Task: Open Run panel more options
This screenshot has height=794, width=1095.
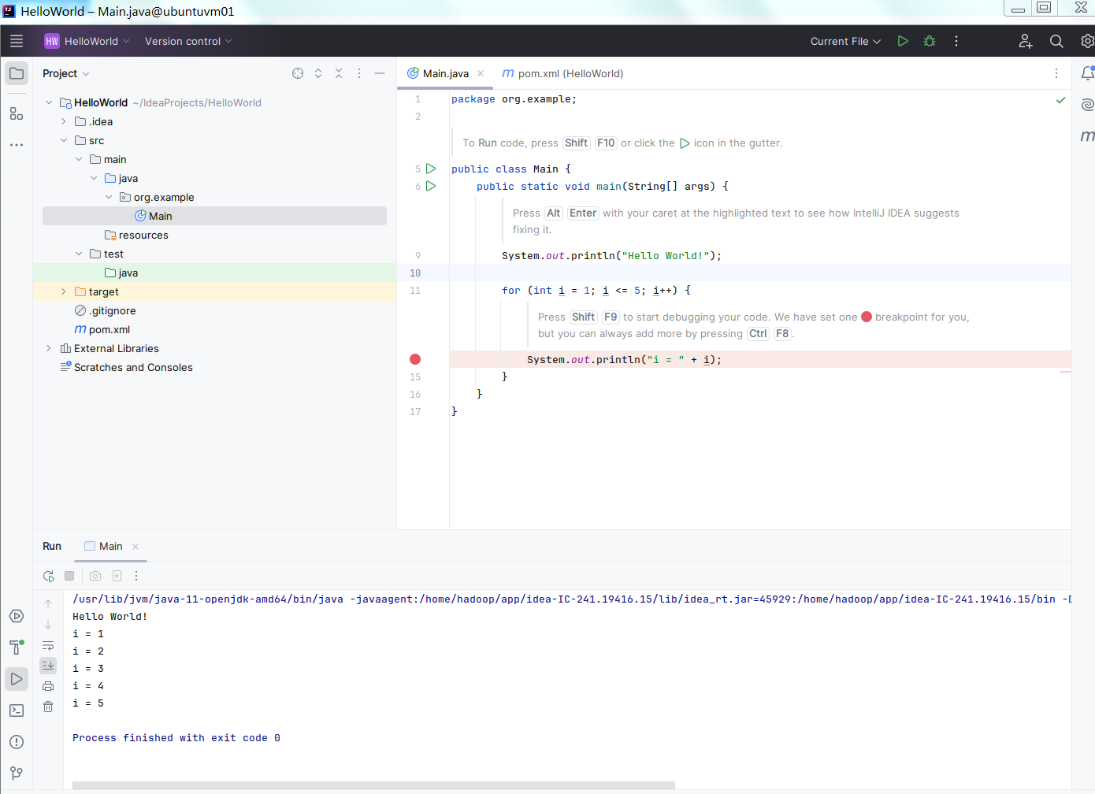Action: pos(136,576)
